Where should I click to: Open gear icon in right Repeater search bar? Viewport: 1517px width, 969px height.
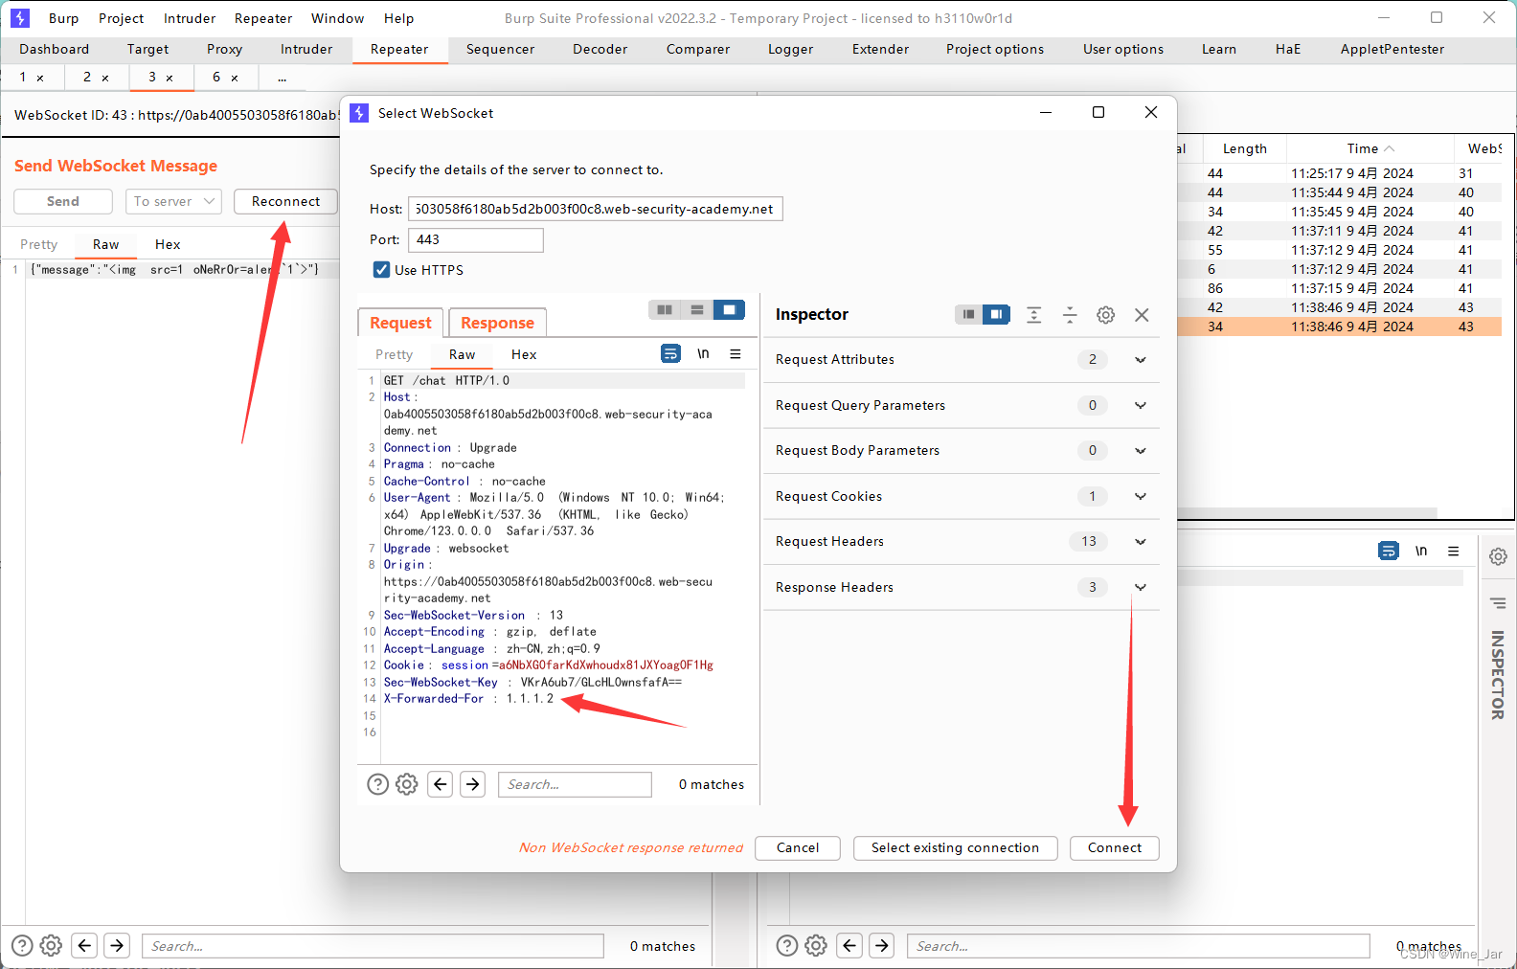pos(816,946)
